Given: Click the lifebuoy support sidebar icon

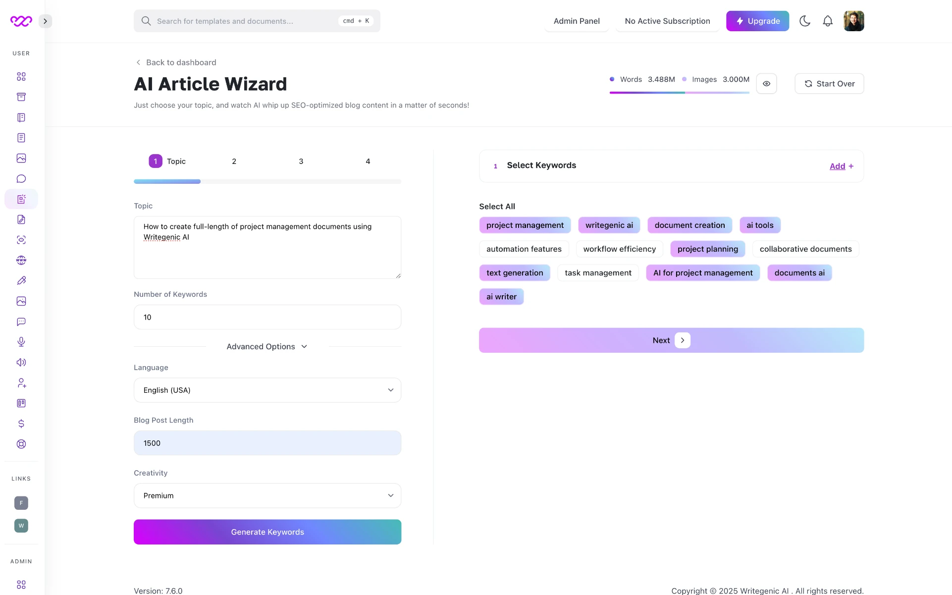Looking at the screenshot, I should coord(21,444).
